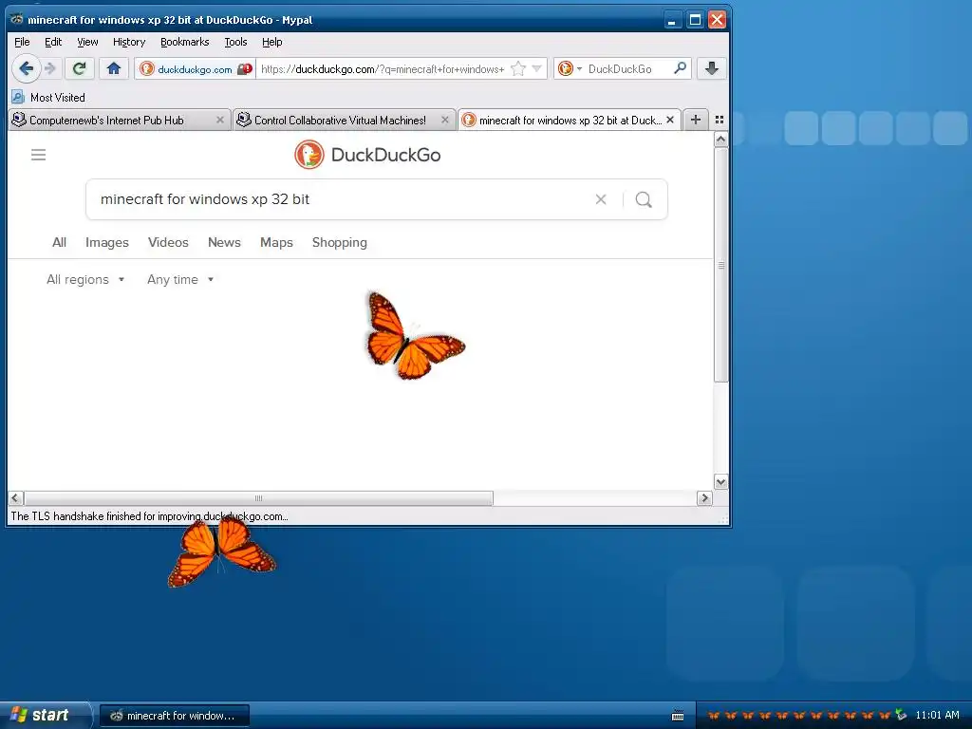
Task: Open the Tools menu
Action: [x=235, y=42]
